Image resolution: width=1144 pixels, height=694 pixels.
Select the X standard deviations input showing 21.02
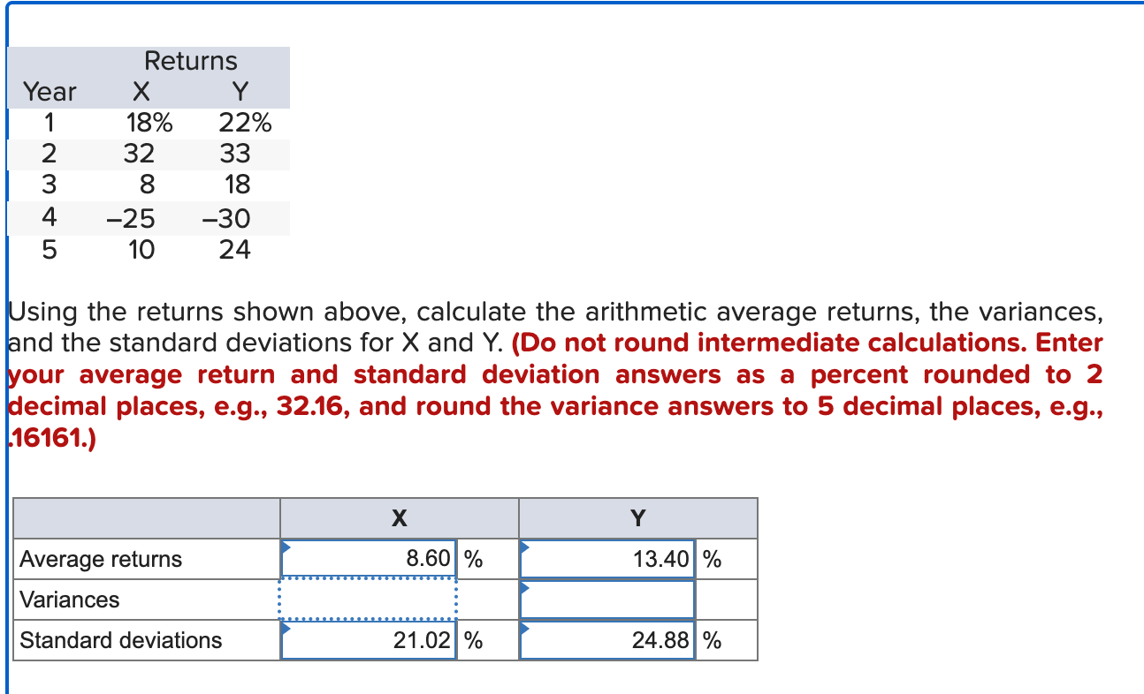(368, 639)
